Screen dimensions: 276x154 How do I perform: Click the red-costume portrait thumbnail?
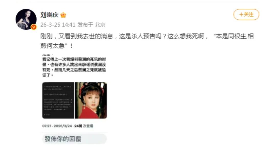point(91,100)
